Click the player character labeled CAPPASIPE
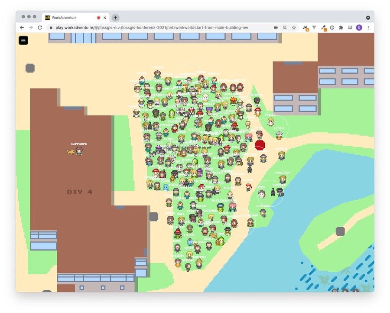The height and width of the screenshot is (313, 390). tap(79, 151)
